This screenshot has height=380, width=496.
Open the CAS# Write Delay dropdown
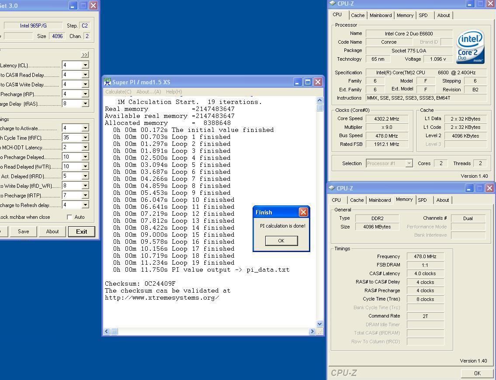(x=85, y=84)
